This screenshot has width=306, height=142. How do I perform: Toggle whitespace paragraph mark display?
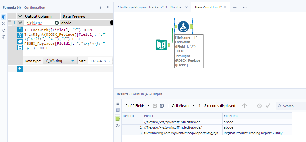(x=200, y=106)
